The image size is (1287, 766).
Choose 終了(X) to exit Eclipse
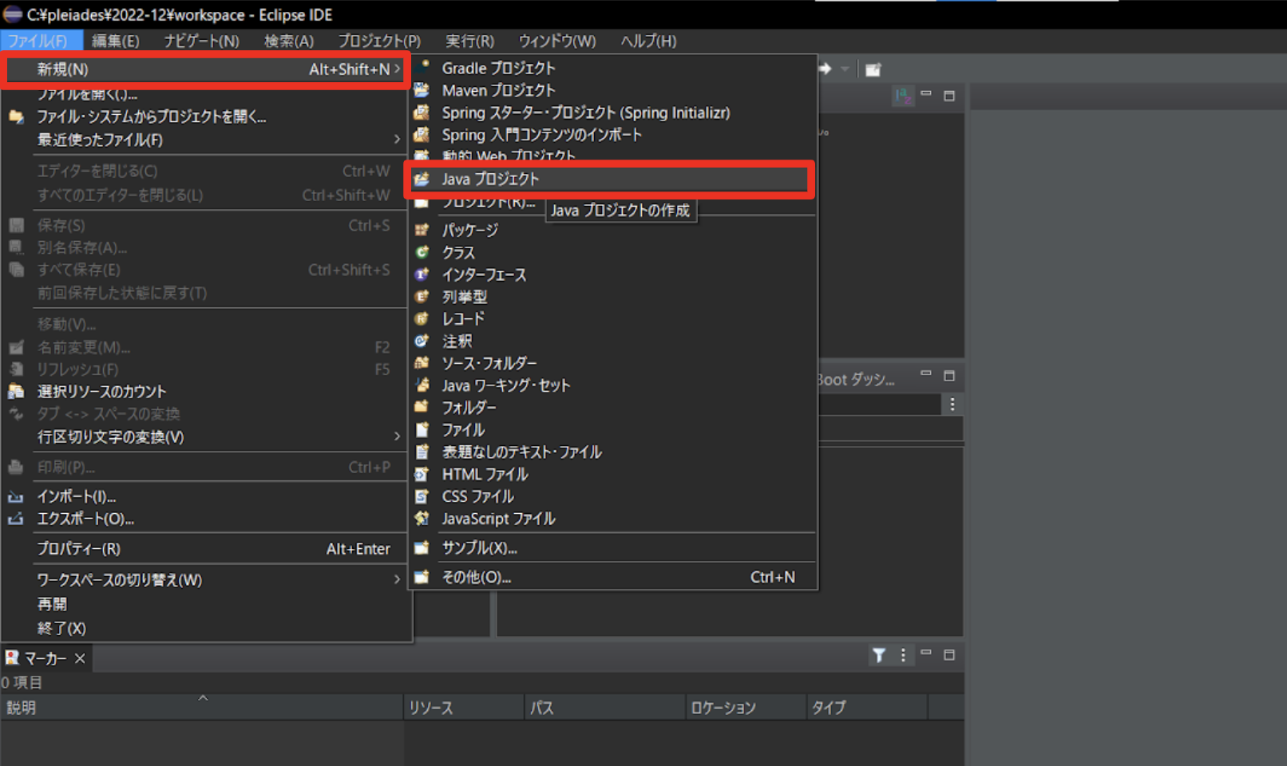coord(206,628)
